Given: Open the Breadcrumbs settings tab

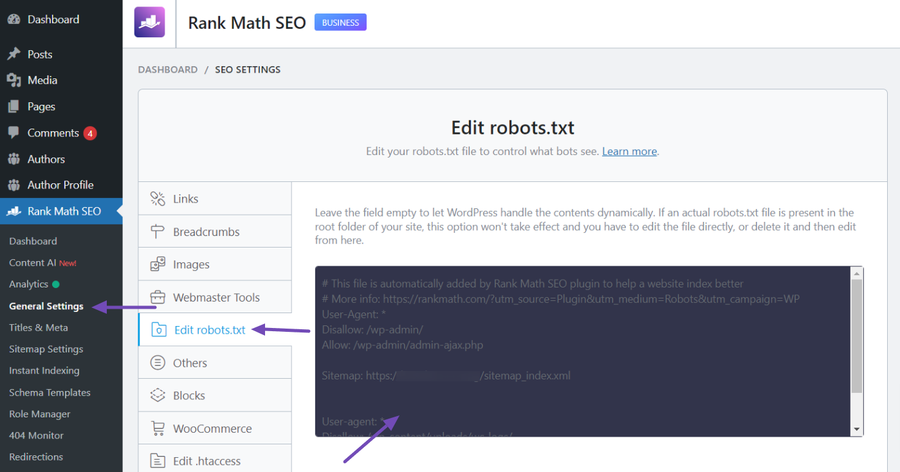Looking at the screenshot, I should 215,231.
